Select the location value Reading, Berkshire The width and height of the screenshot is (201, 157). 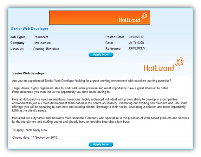point(46,49)
